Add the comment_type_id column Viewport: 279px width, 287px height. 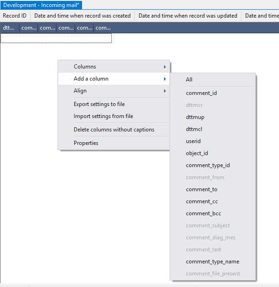tap(208, 165)
